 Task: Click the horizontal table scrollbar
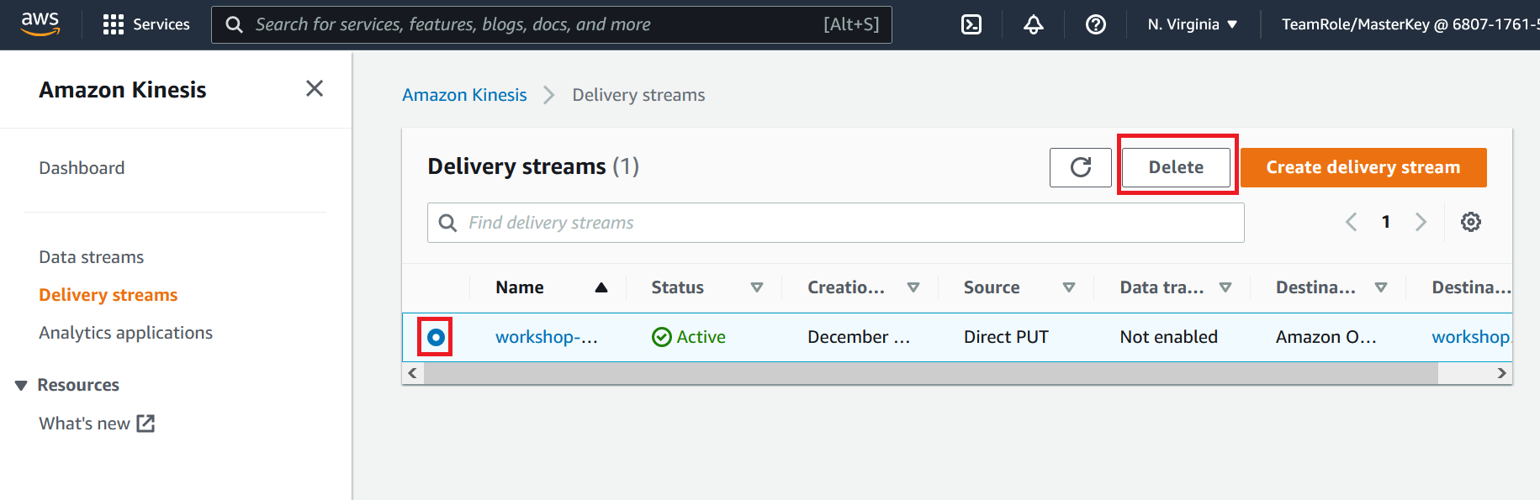[931, 373]
